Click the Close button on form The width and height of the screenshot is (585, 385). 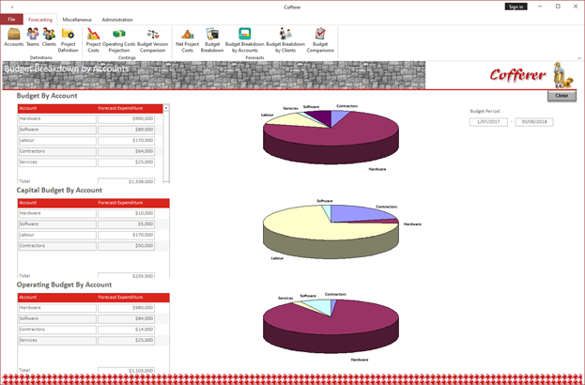click(562, 96)
